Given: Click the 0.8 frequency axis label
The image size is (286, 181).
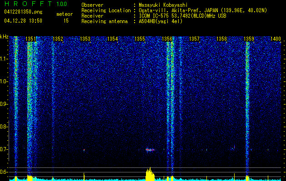Looking at the screenshot, I should pos(3,127).
